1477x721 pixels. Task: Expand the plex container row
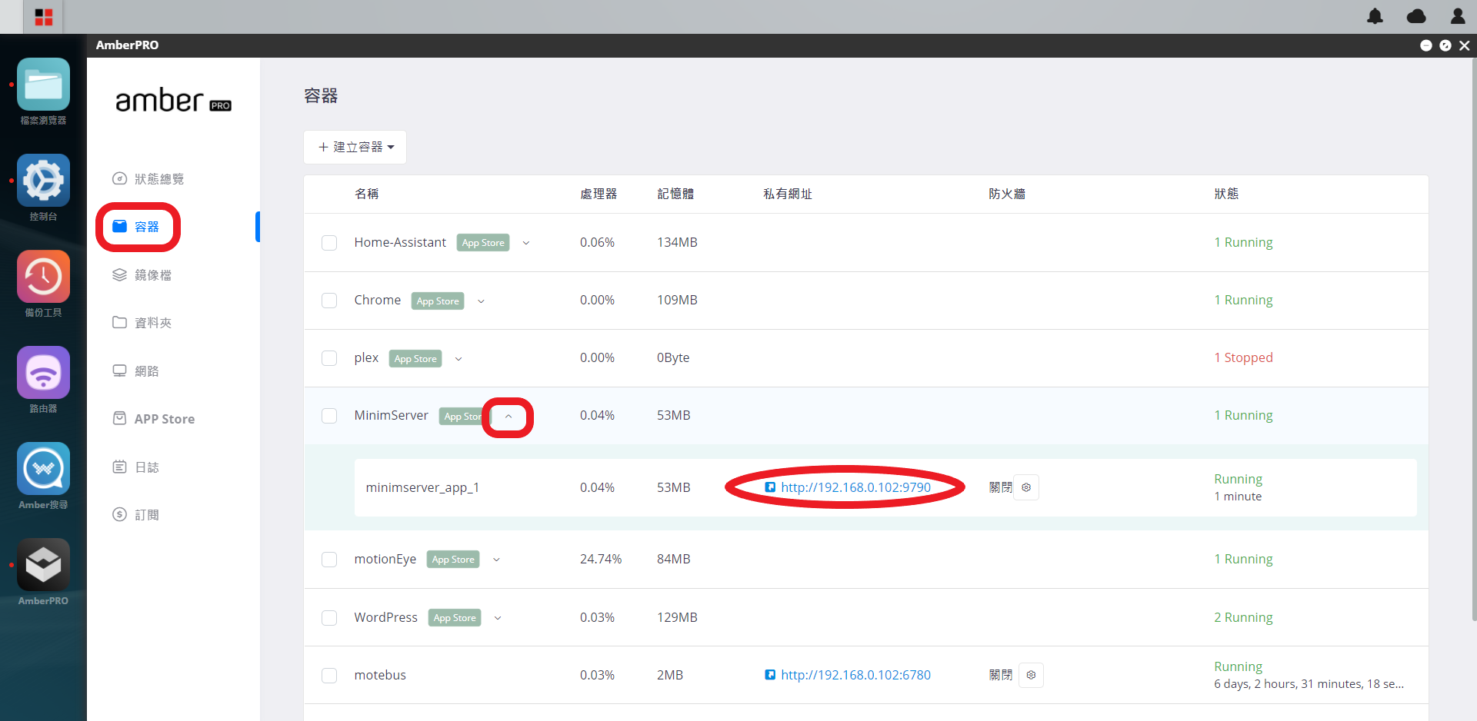coord(458,359)
